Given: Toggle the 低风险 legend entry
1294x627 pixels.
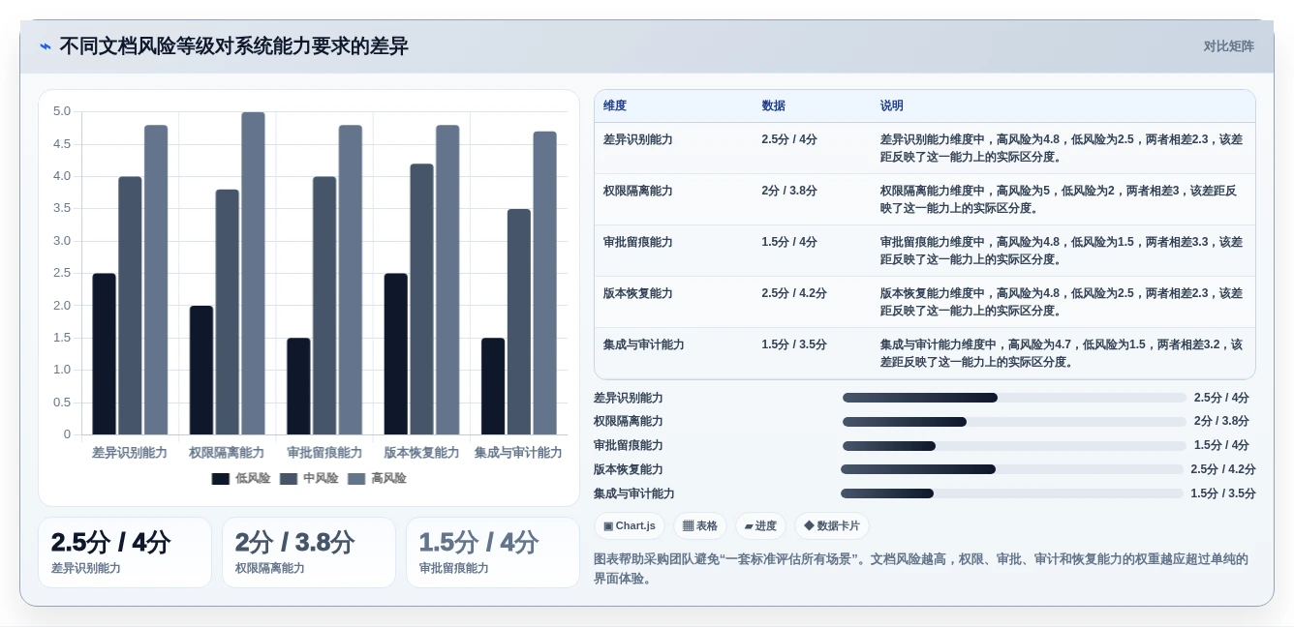Looking at the screenshot, I should pyautogui.click(x=241, y=478).
